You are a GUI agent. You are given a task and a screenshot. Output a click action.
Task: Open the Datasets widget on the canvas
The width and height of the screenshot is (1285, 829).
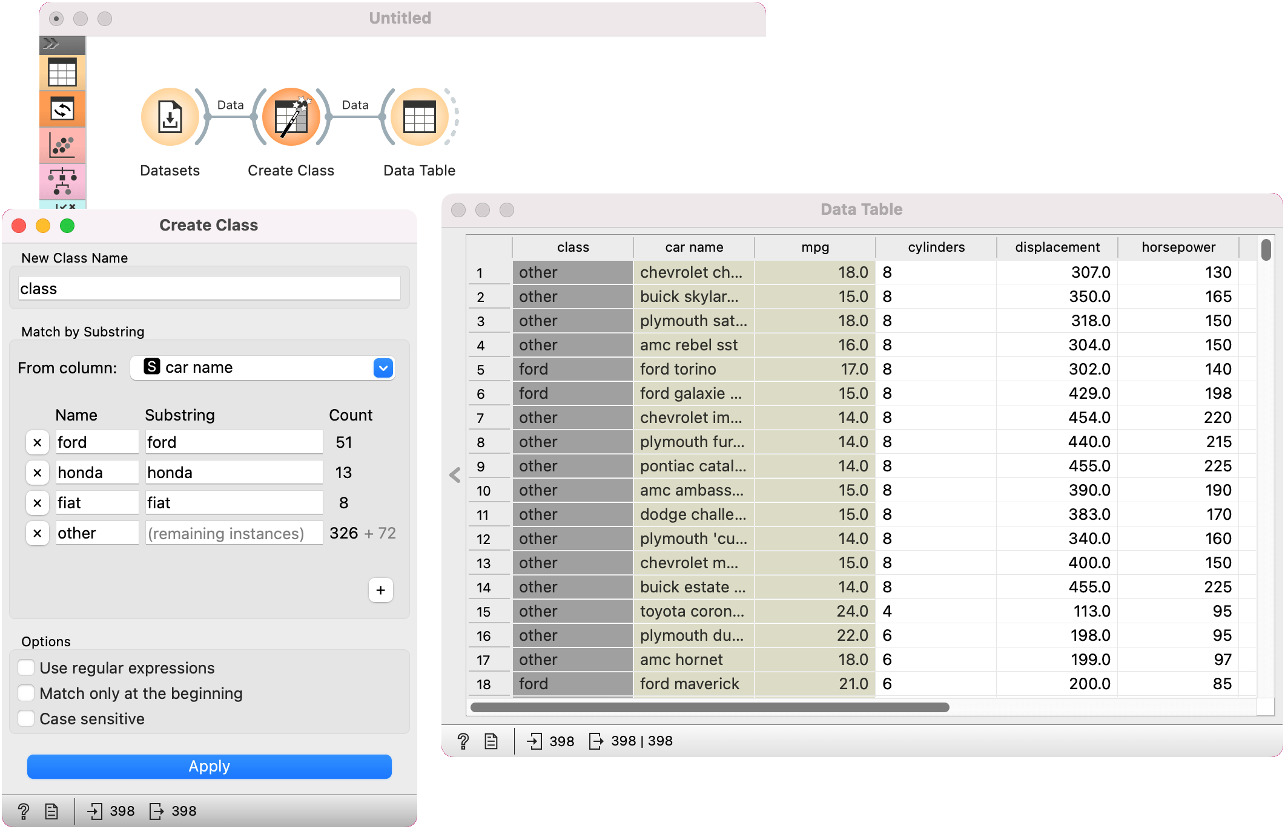(x=170, y=117)
